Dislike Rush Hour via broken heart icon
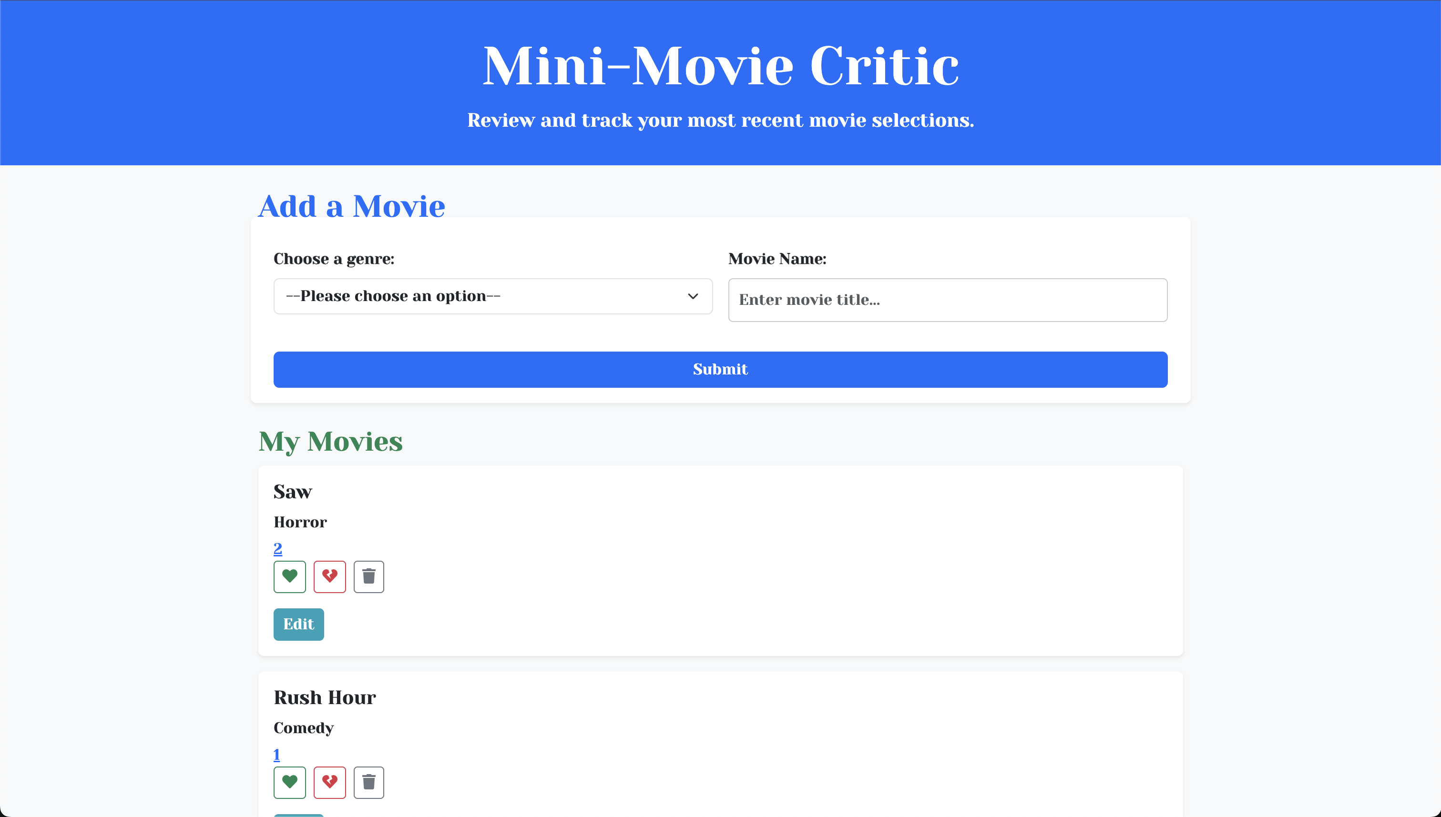 pos(329,782)
